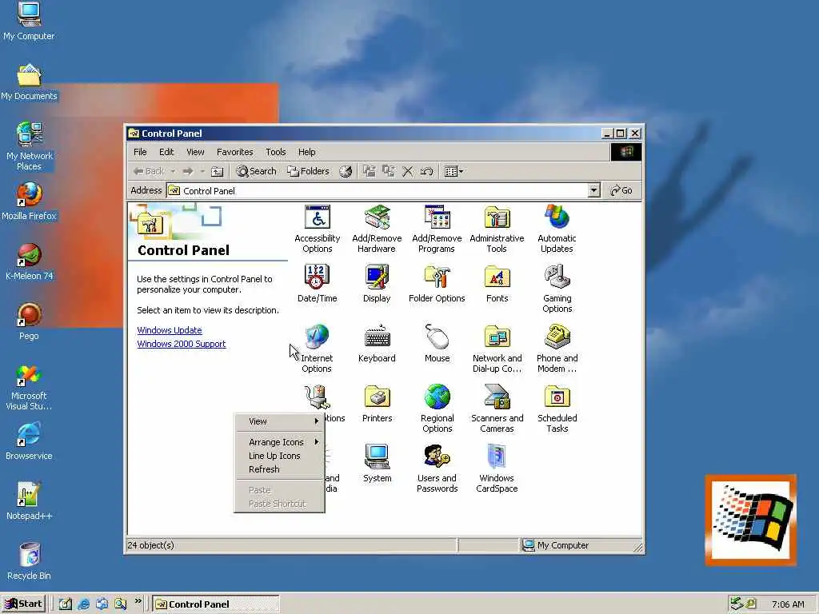Open the Help menu

coord(306,152)
